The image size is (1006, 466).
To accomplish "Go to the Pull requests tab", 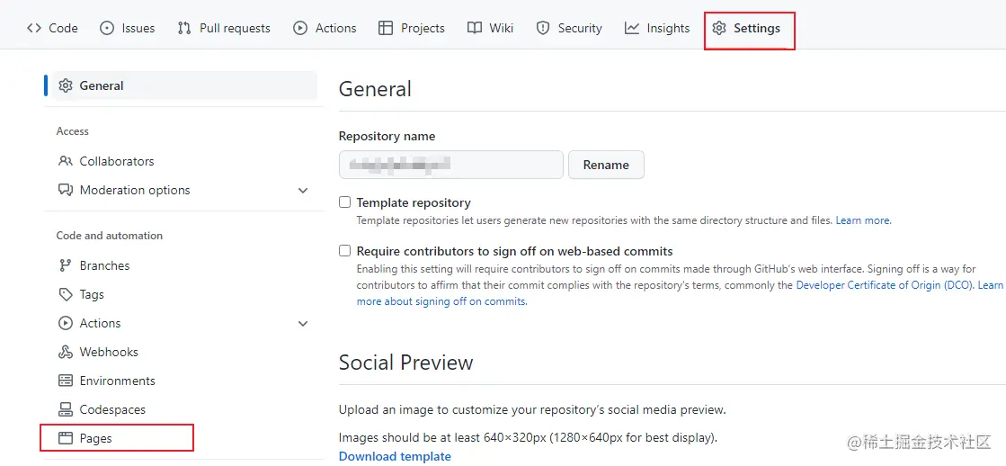I will pyautogui.click(x=224, y=28).
